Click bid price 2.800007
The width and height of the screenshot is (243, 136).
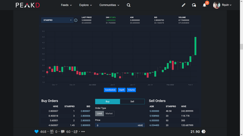(85, 111)
